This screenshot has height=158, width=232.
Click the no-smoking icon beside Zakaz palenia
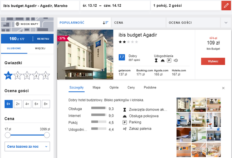pyautogui.click(x=125, y=129)
